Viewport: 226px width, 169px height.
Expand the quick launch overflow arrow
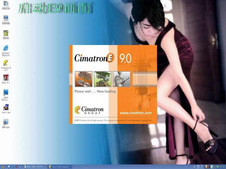(20, 167)
